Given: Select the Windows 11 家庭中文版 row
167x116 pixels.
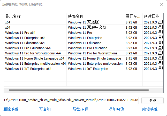Looking at the screenshot, I should click(83, 27).
